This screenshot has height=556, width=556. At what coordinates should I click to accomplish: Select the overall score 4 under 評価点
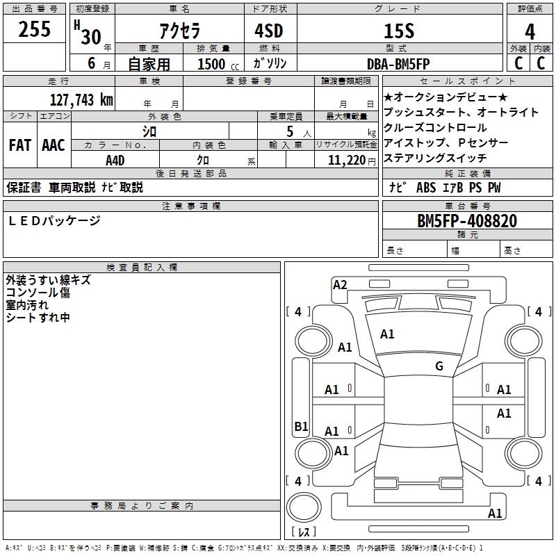[x=530, y=31]
